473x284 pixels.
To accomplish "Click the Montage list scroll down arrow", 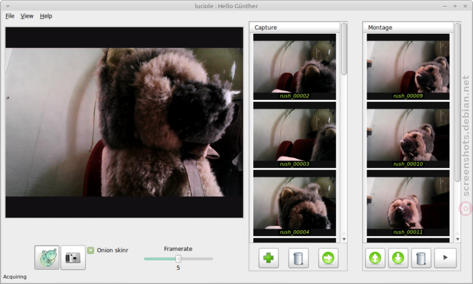I will pos(458,240).
